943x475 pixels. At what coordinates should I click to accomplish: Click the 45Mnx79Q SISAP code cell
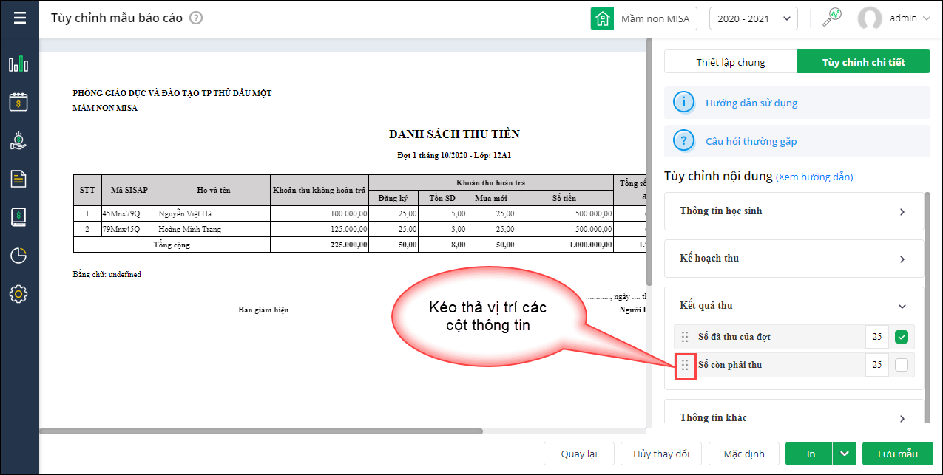[x=129, y=213]
